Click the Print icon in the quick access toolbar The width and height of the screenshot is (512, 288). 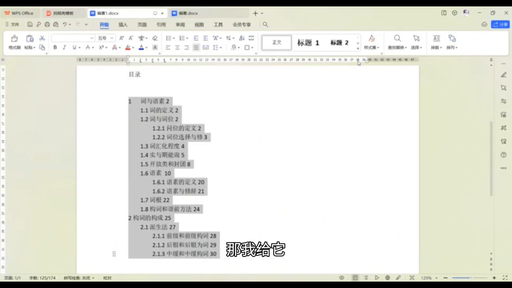pyautogui.click(x=47, y=24)
